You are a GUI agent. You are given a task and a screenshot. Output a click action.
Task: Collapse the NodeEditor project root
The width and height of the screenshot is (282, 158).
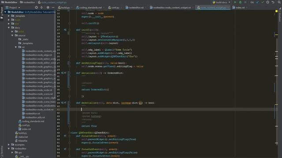[x=5, y=12]
